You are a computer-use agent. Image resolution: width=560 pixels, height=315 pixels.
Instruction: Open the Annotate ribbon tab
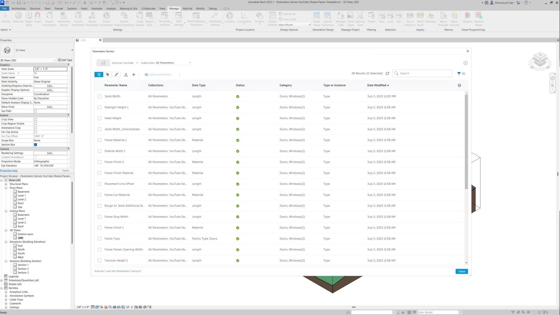[97, 8]
